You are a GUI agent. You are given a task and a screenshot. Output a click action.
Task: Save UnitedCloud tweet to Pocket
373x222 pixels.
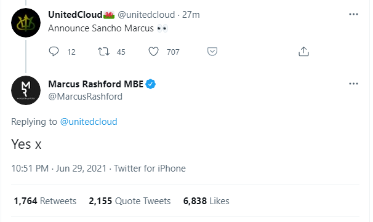[x=212, y=52]
